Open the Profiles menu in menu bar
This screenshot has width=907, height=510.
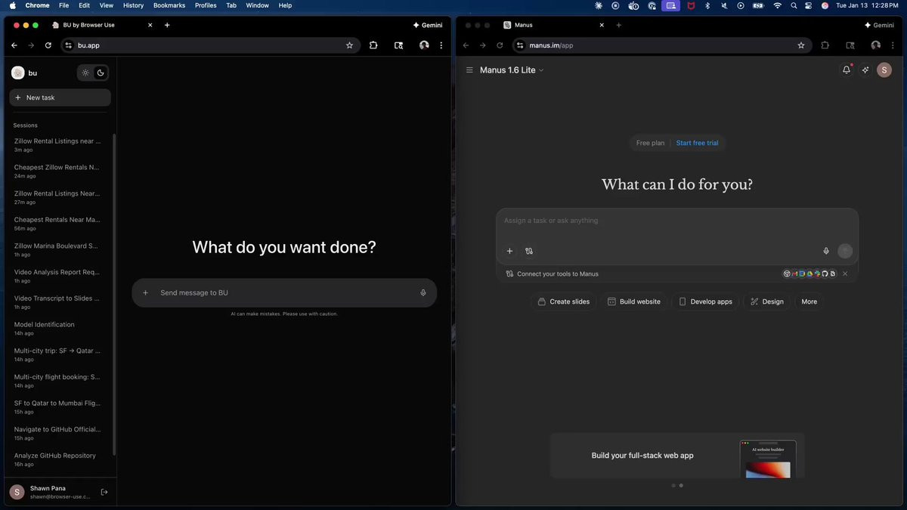click(206, 5)
